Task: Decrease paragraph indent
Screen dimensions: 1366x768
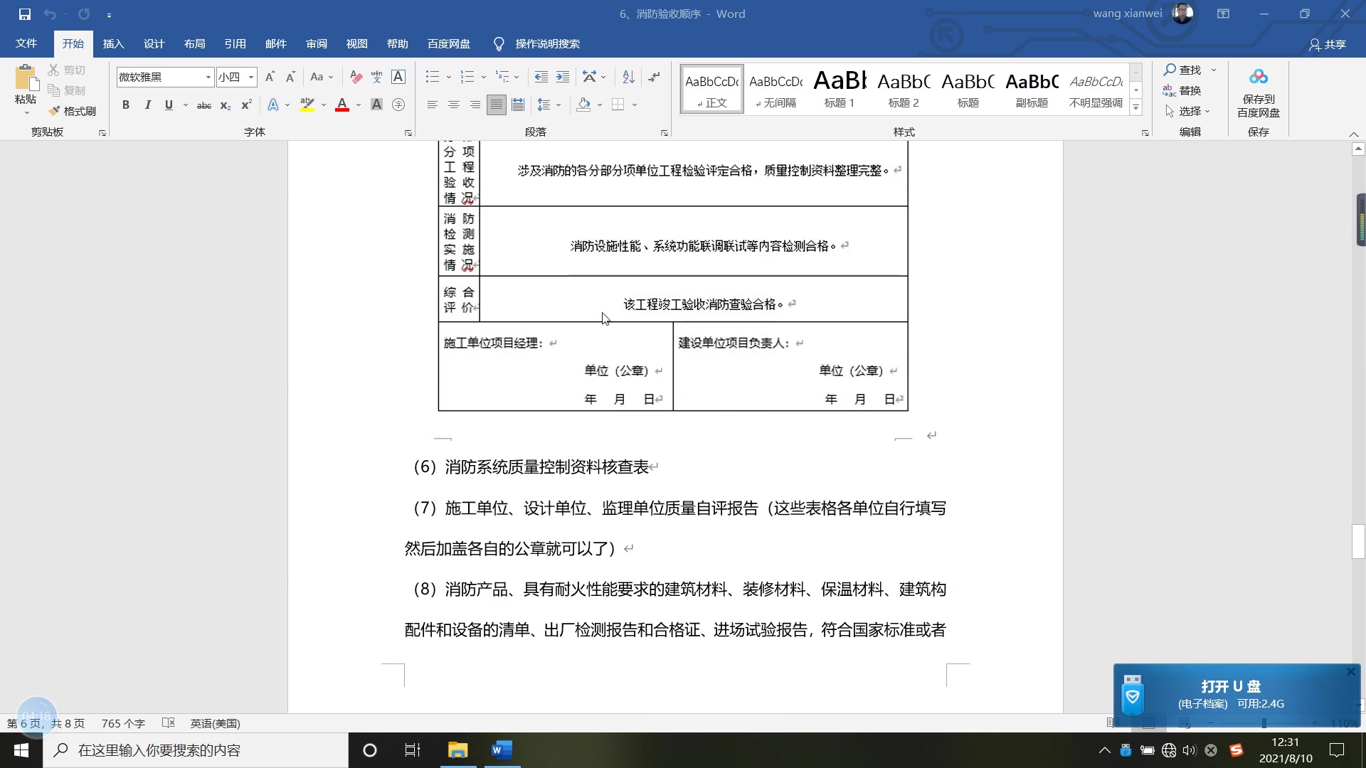Action: coord(541,77)
